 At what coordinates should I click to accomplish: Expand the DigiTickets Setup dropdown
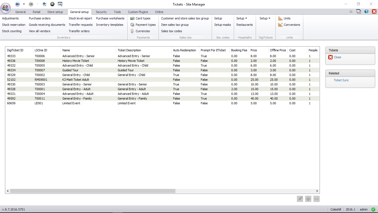click(265, 18)
